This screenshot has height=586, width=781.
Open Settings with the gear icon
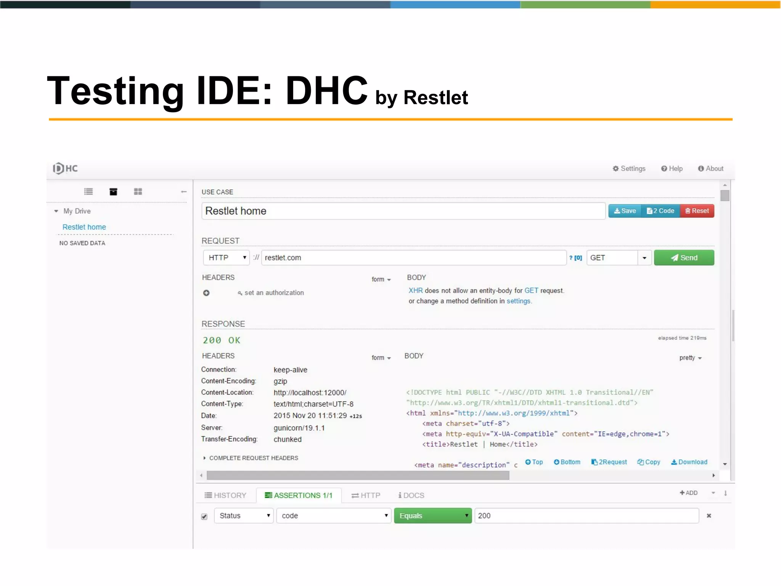point(629,169)
